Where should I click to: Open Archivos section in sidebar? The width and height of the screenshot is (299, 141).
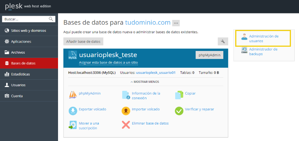[29, 52]
